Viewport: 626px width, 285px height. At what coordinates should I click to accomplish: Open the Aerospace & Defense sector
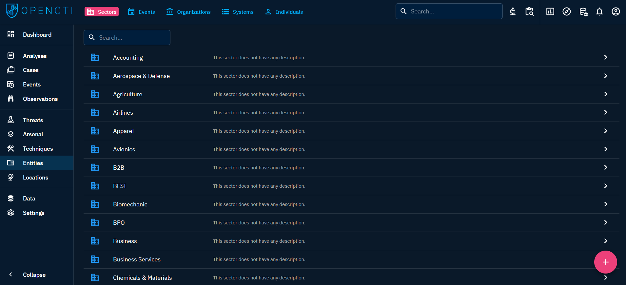coord(141,76)
